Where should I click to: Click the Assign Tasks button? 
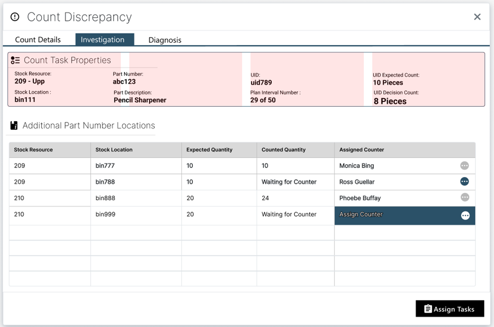tap(450, 308)
